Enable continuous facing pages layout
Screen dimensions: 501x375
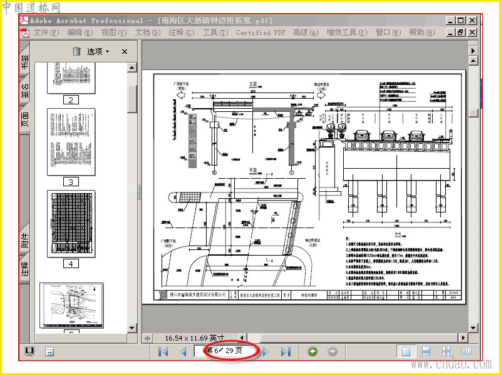tap(446, 351)
